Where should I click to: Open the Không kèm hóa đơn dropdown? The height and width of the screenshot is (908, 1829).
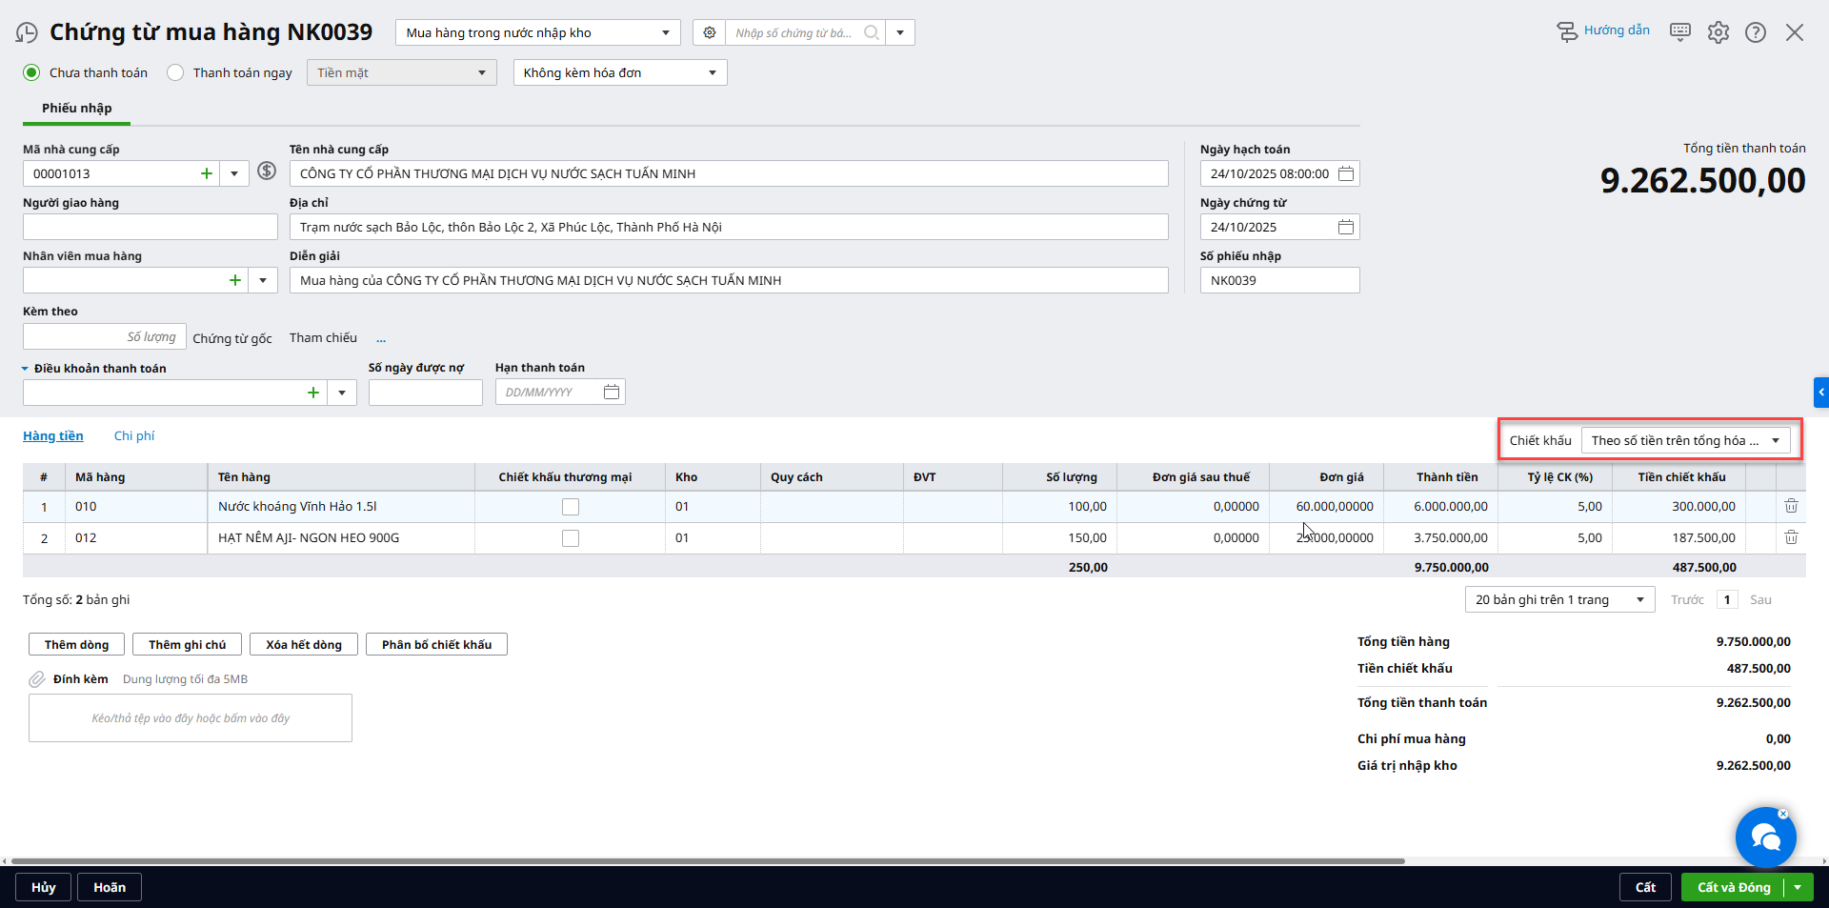619,72
